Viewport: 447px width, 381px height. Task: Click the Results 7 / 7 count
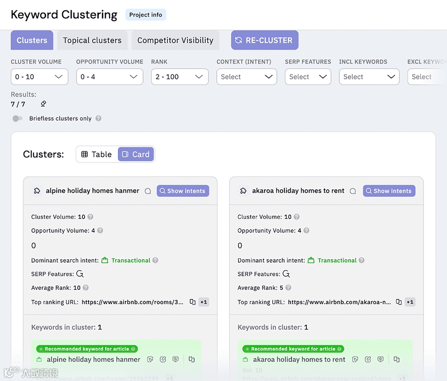[18, 104]
